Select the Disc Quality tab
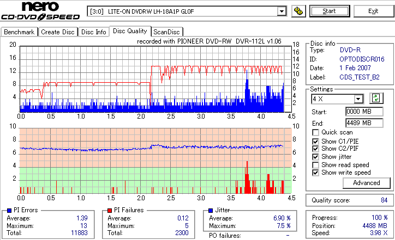 130,31
